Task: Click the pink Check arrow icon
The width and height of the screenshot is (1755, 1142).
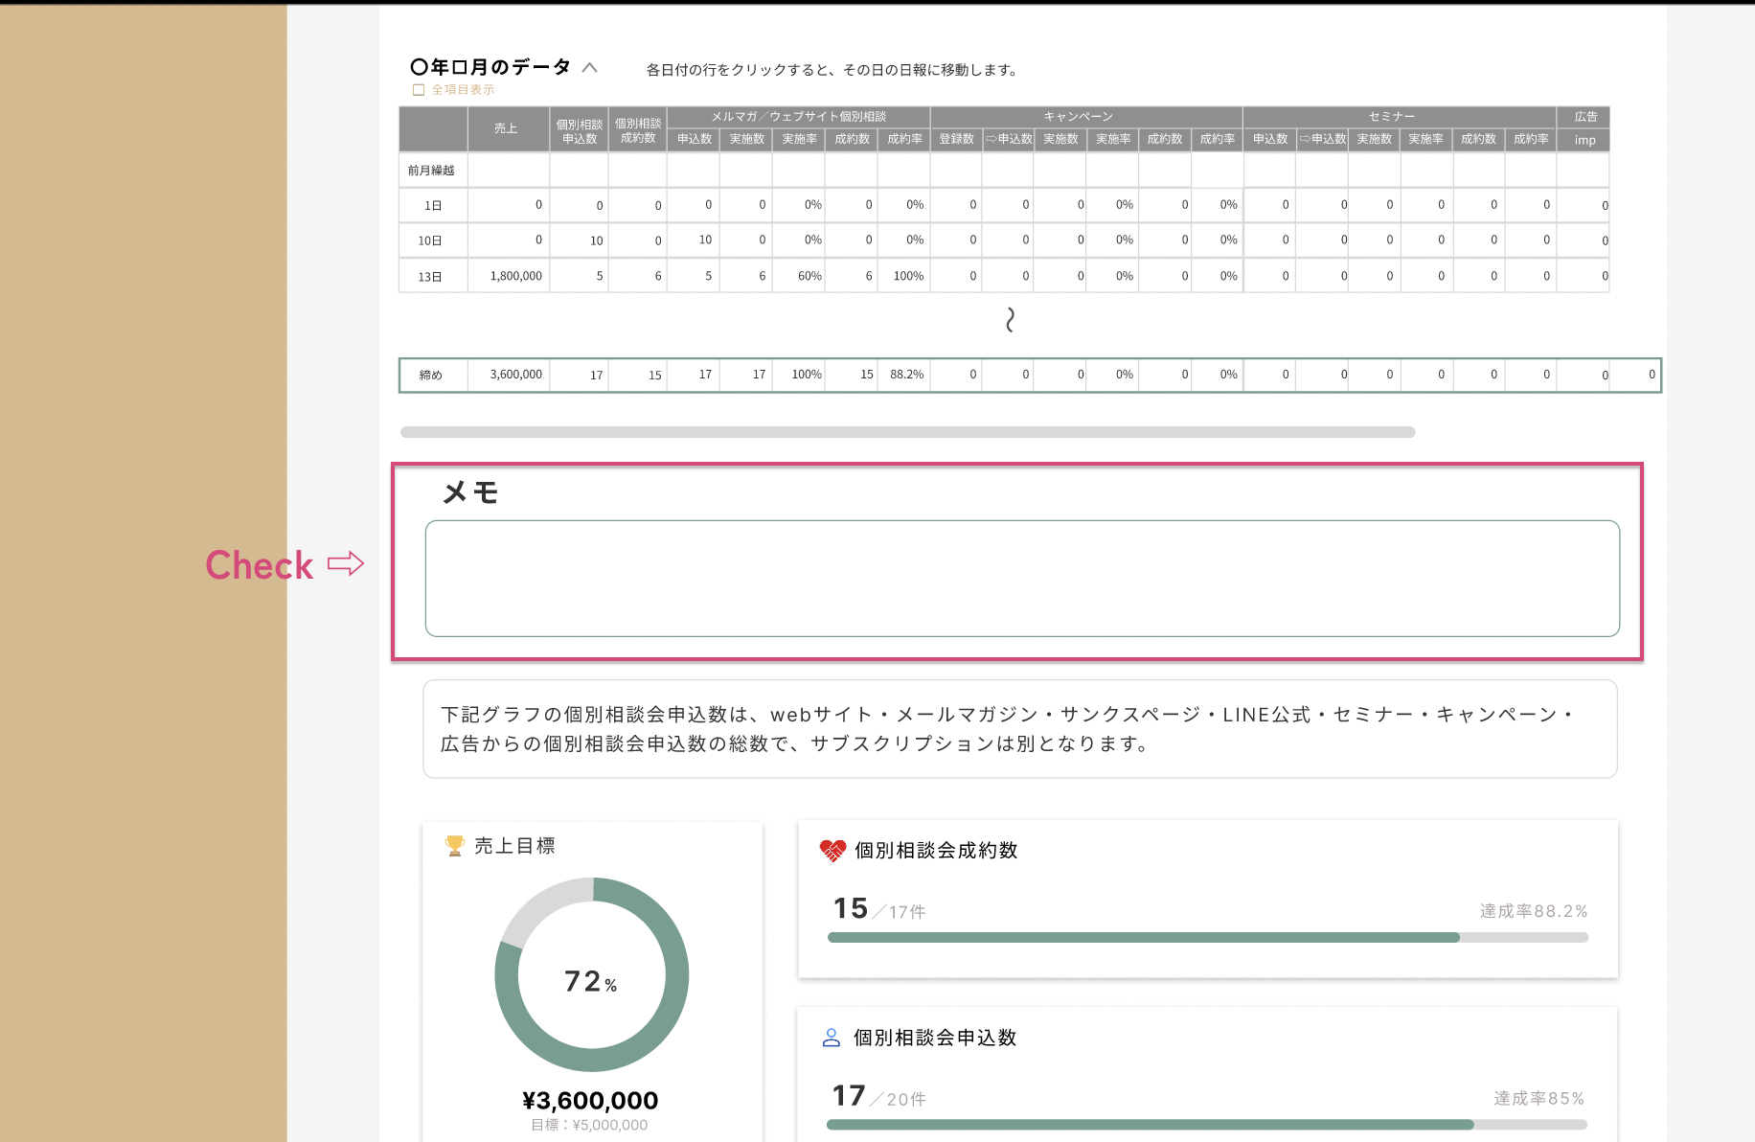Action: [346, 564]
